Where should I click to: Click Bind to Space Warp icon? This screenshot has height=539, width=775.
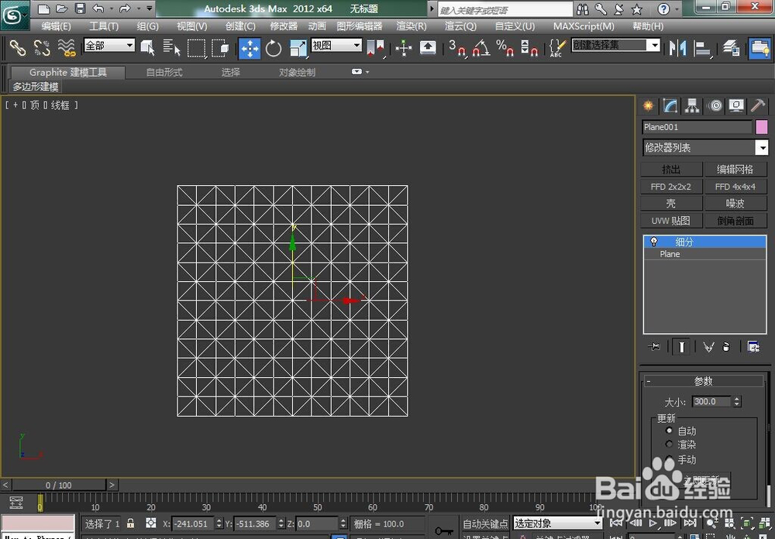click(x=66, y=48)
